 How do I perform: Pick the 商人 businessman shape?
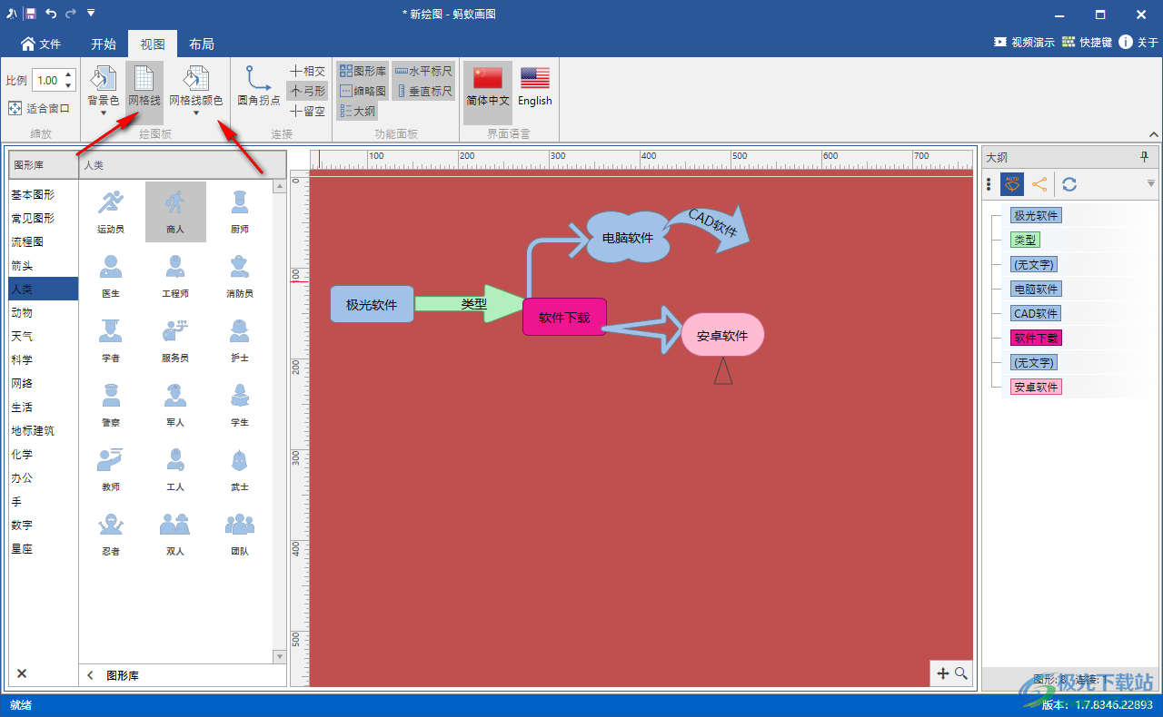pos(175,211)
